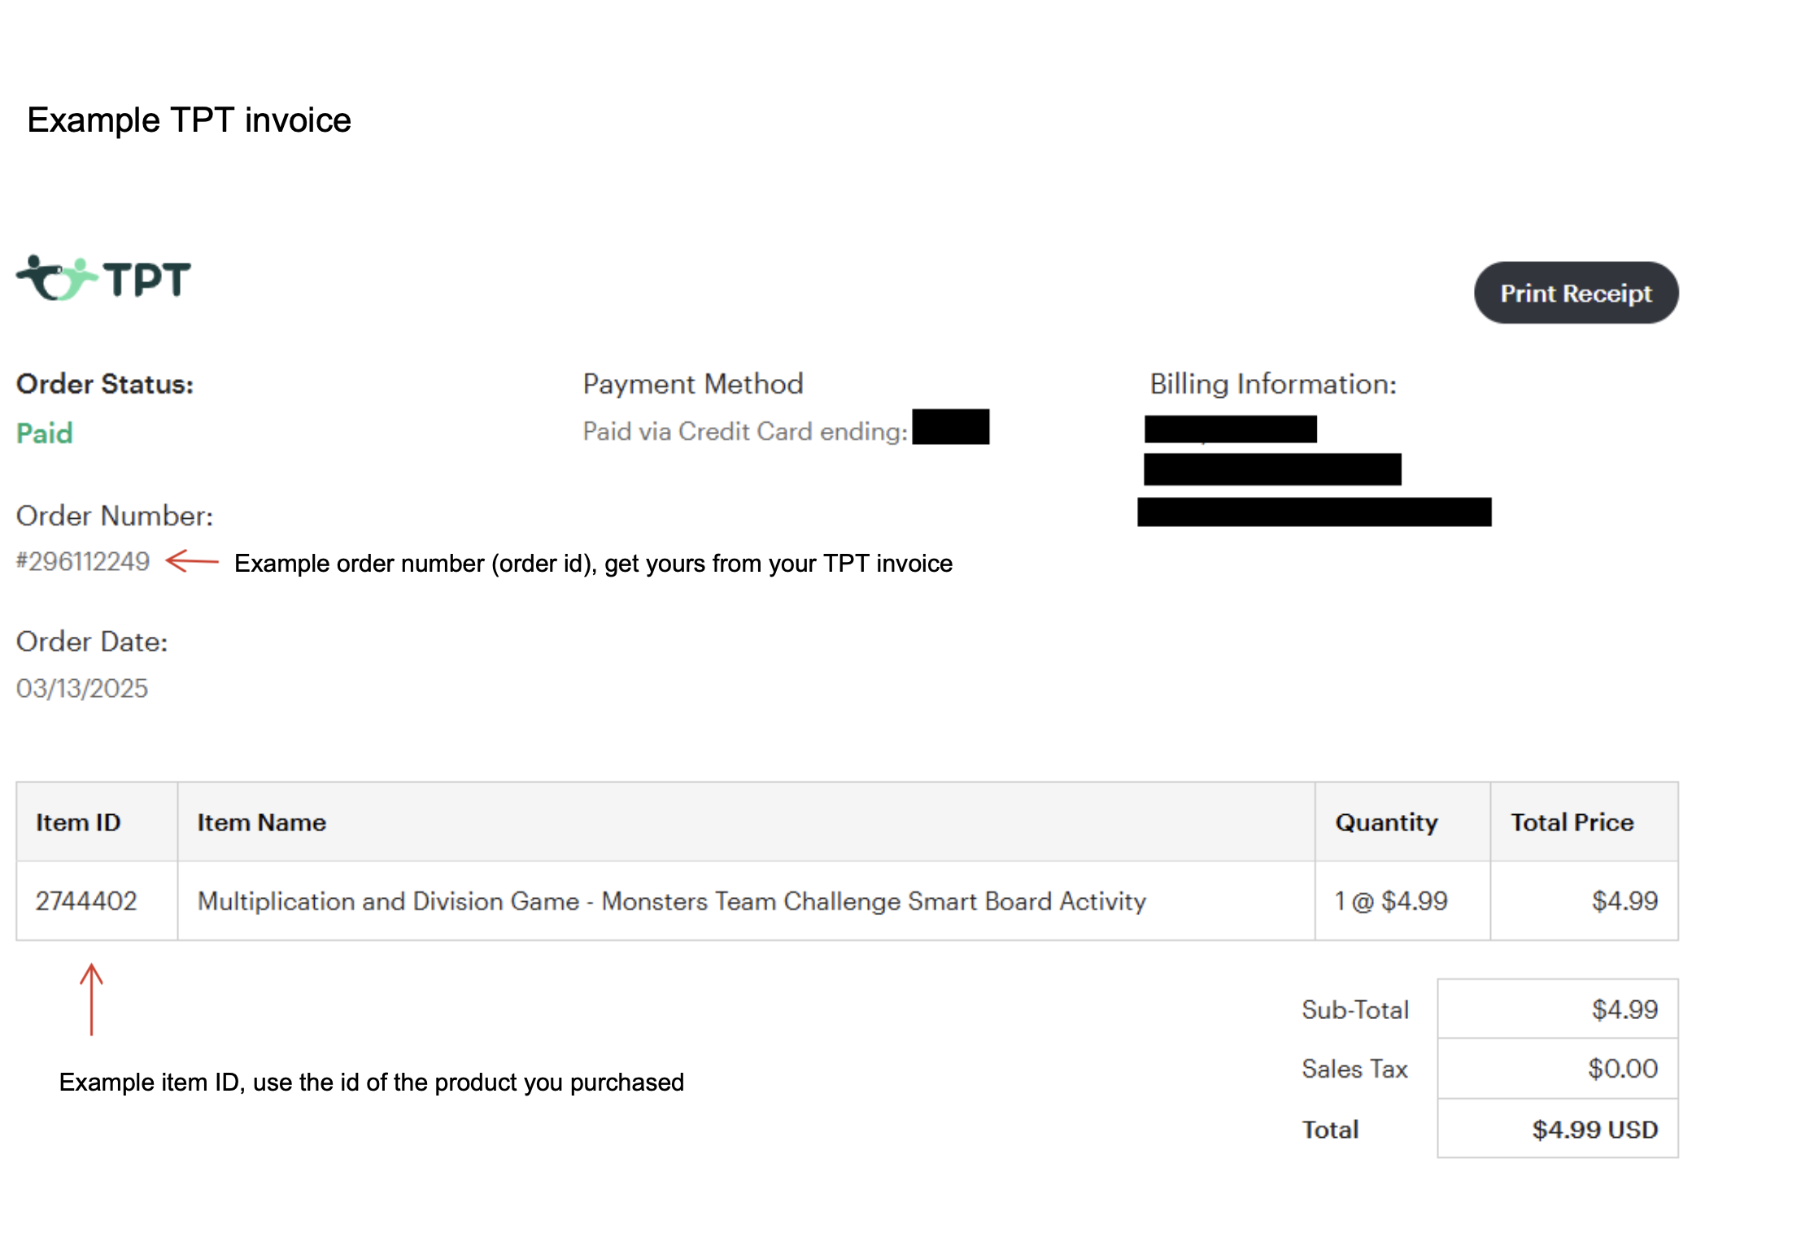Select the Quantity column header

(1385, 821)
